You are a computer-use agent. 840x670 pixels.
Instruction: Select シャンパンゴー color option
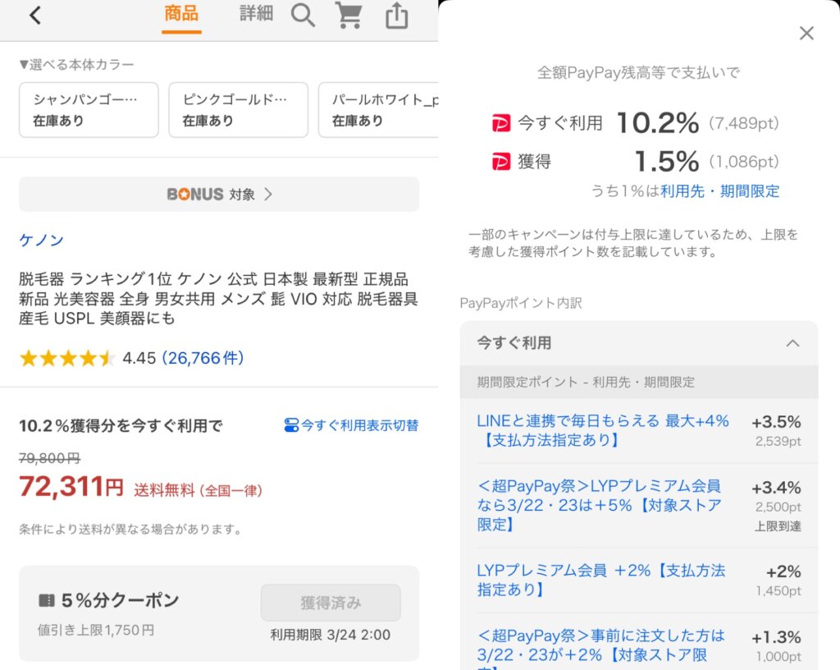(x=89, y=110)
